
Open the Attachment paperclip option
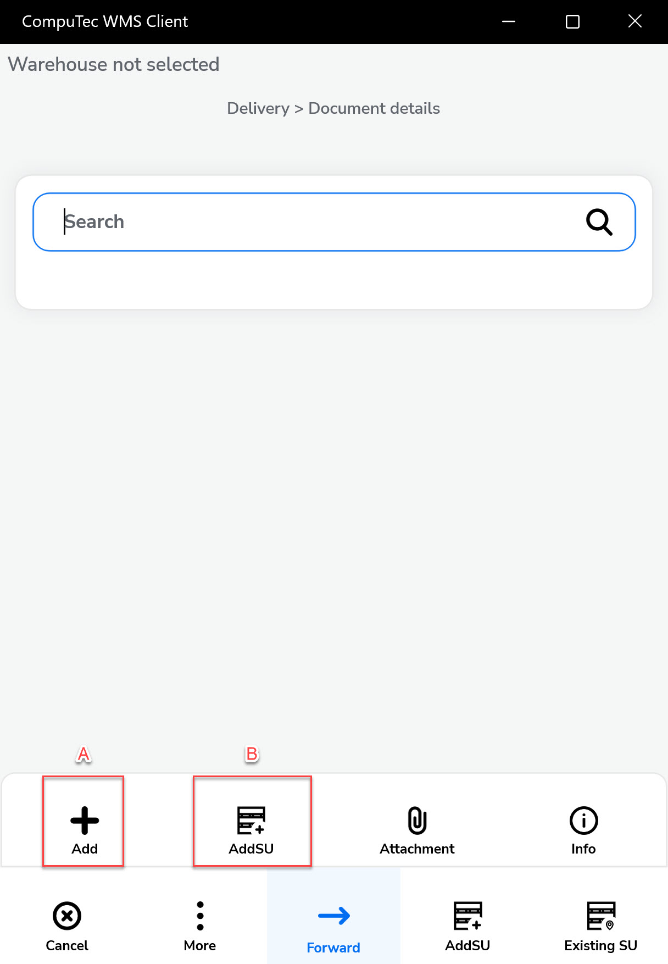point(417,821)
